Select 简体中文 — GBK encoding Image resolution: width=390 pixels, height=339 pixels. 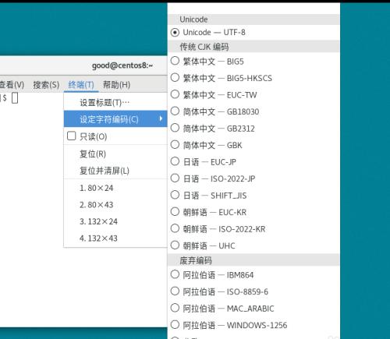[253, 145]
